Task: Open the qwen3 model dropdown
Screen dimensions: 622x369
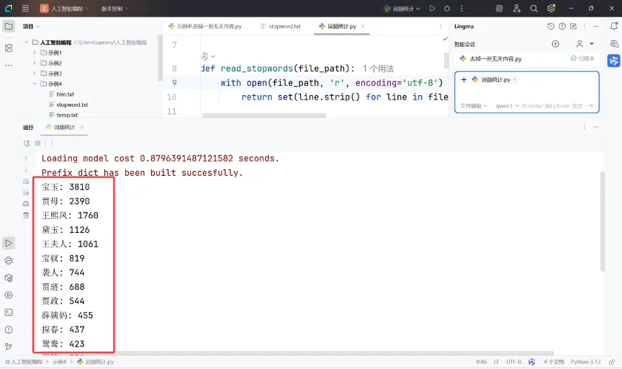Action: tap(508, 106)
